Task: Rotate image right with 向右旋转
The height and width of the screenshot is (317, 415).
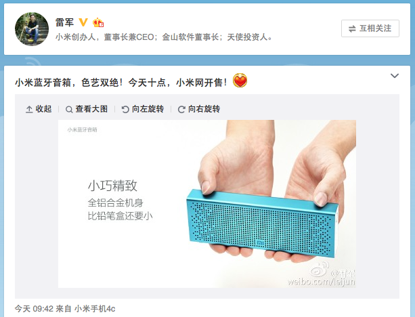Action: pos(199,109)
